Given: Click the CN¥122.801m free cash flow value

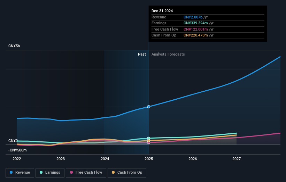Looking at the screenshot, I should 196,29.
